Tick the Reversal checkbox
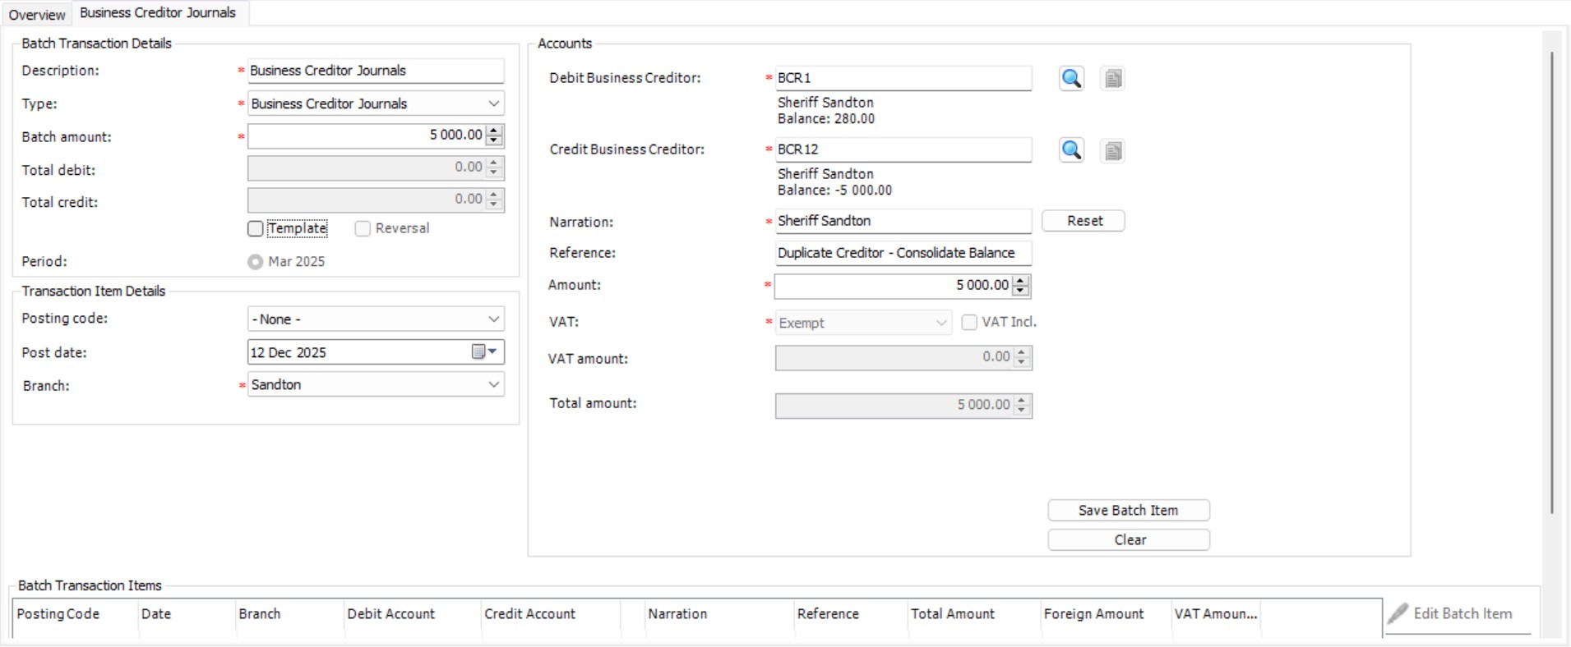Viewport: 1571px width, 647px height. tap(363, 229)
